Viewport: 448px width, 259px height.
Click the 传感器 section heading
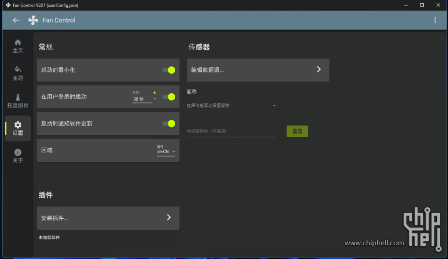[x=199, y=47]
